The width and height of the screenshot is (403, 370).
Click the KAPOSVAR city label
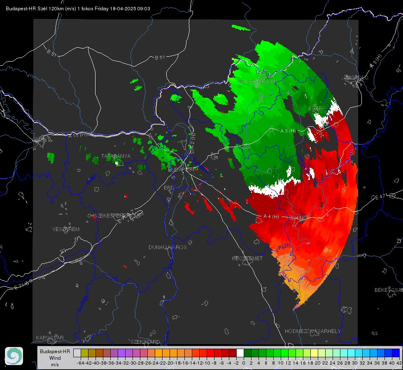(50, 338)
